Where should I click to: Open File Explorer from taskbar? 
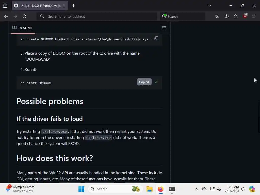[x=149, y=189]
